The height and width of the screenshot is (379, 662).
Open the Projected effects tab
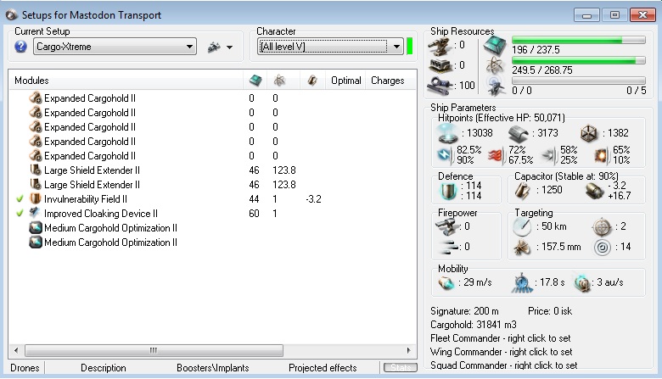(323, 368)
